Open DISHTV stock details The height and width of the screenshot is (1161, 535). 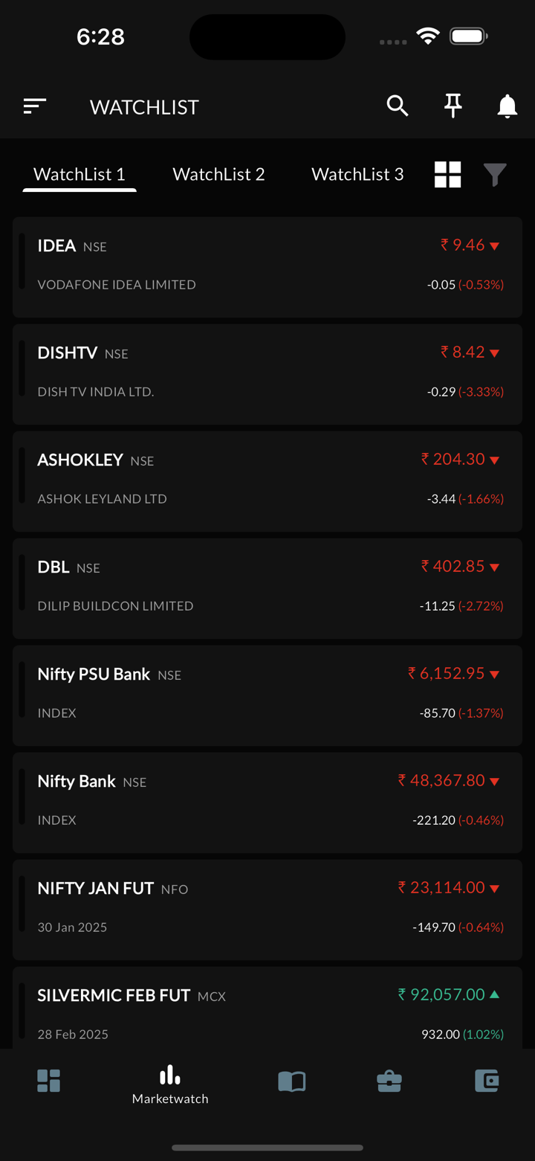267,374
